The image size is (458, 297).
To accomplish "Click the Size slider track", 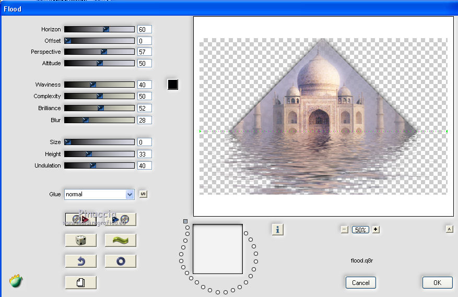I will (99, 142).
